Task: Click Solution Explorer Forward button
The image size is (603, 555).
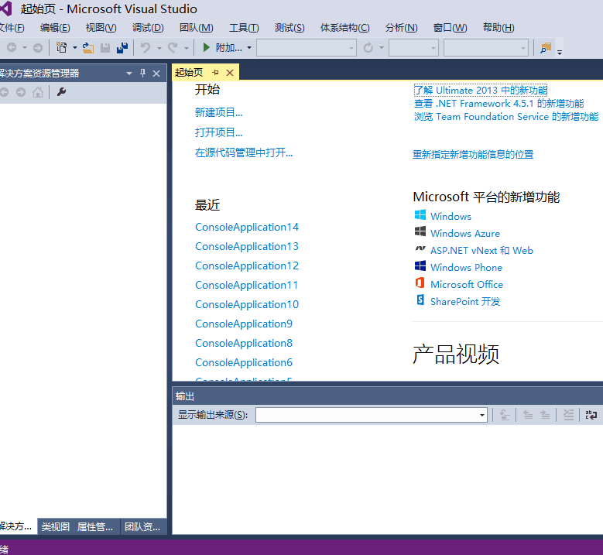Action: pyautogui.click(x=21, y=92)
